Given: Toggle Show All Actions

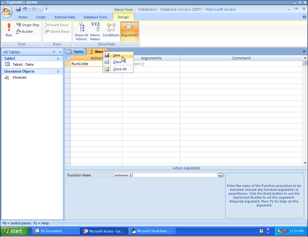Looking at the screenshot, I should [81, 32].
